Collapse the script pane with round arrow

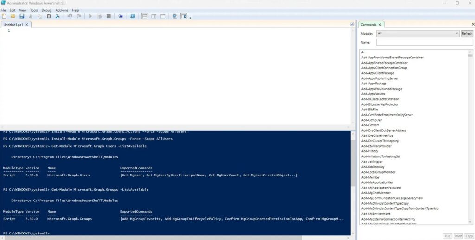[x=353, y=25]
